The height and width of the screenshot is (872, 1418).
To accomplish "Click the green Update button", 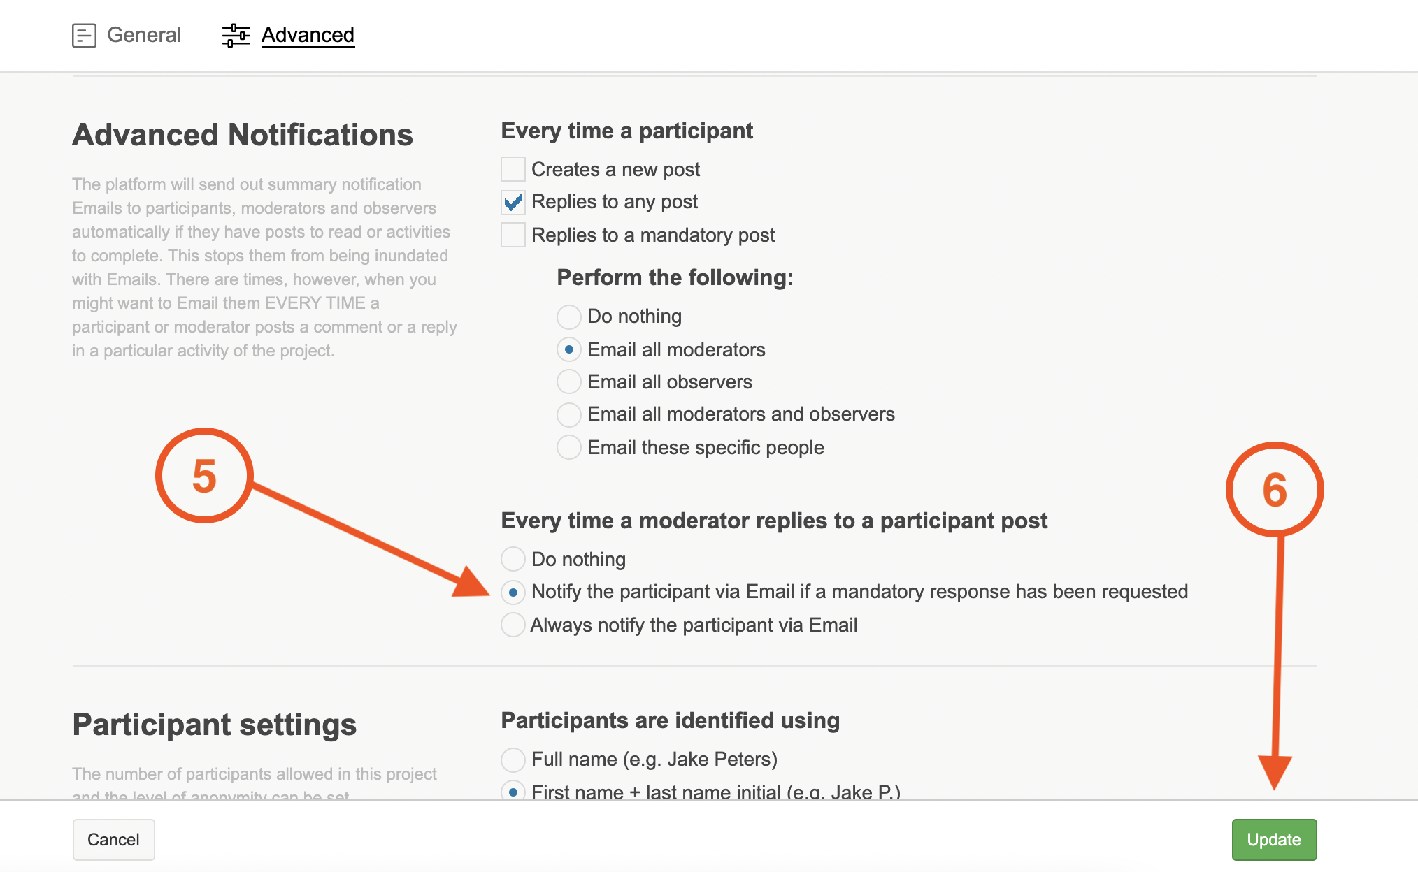I will [x=1273, y=839].
